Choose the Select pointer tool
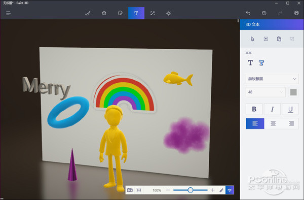This screenshot has width=304, height=200. [x=252, y=39]
